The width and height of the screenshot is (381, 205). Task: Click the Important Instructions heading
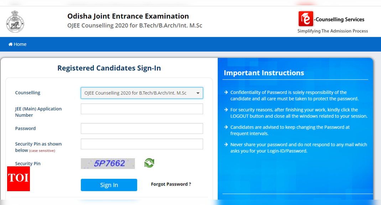264,73
